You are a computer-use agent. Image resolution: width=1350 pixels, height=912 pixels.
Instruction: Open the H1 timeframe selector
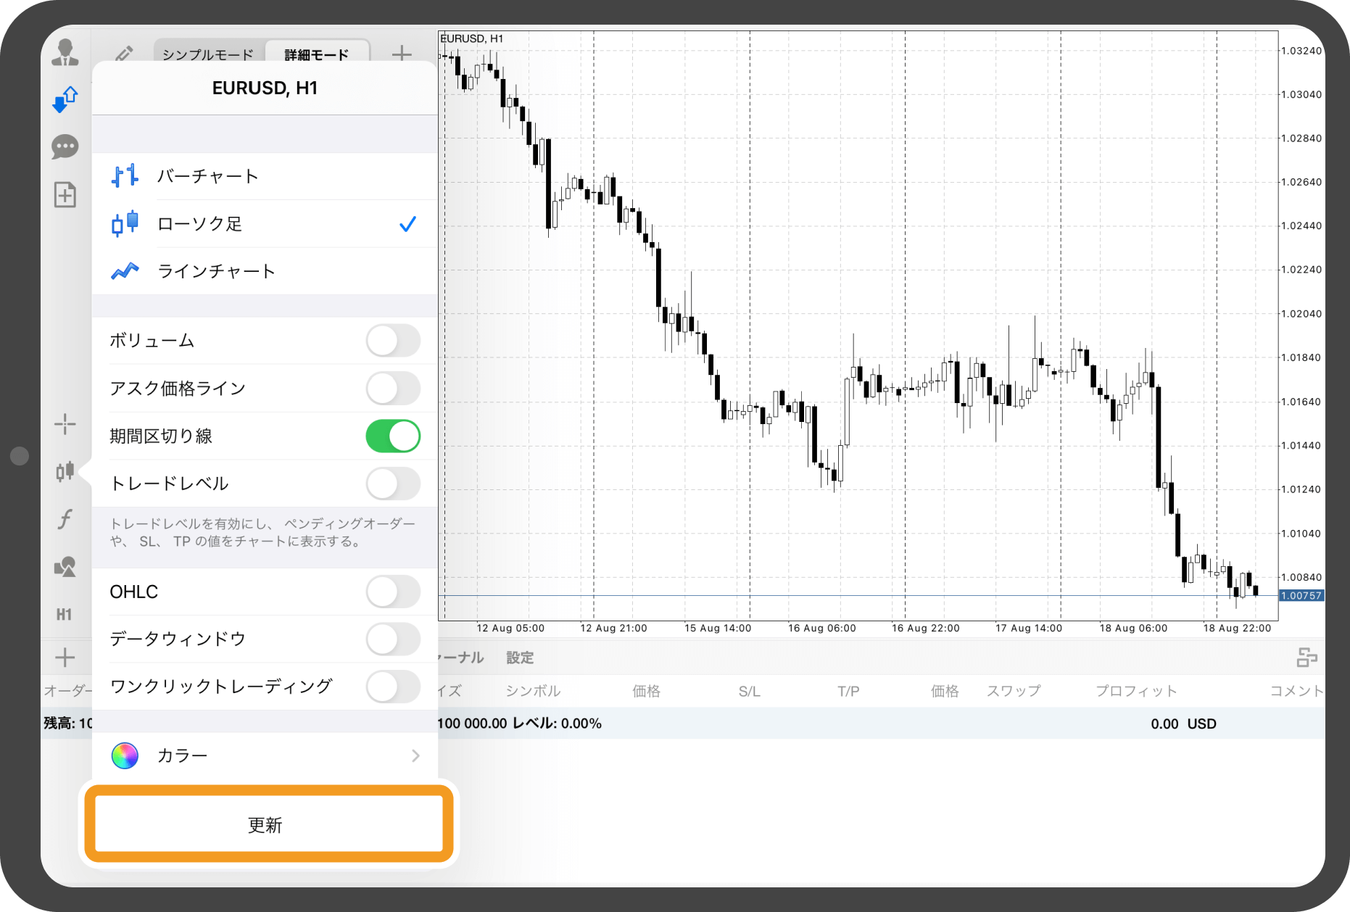coord(65,615)
